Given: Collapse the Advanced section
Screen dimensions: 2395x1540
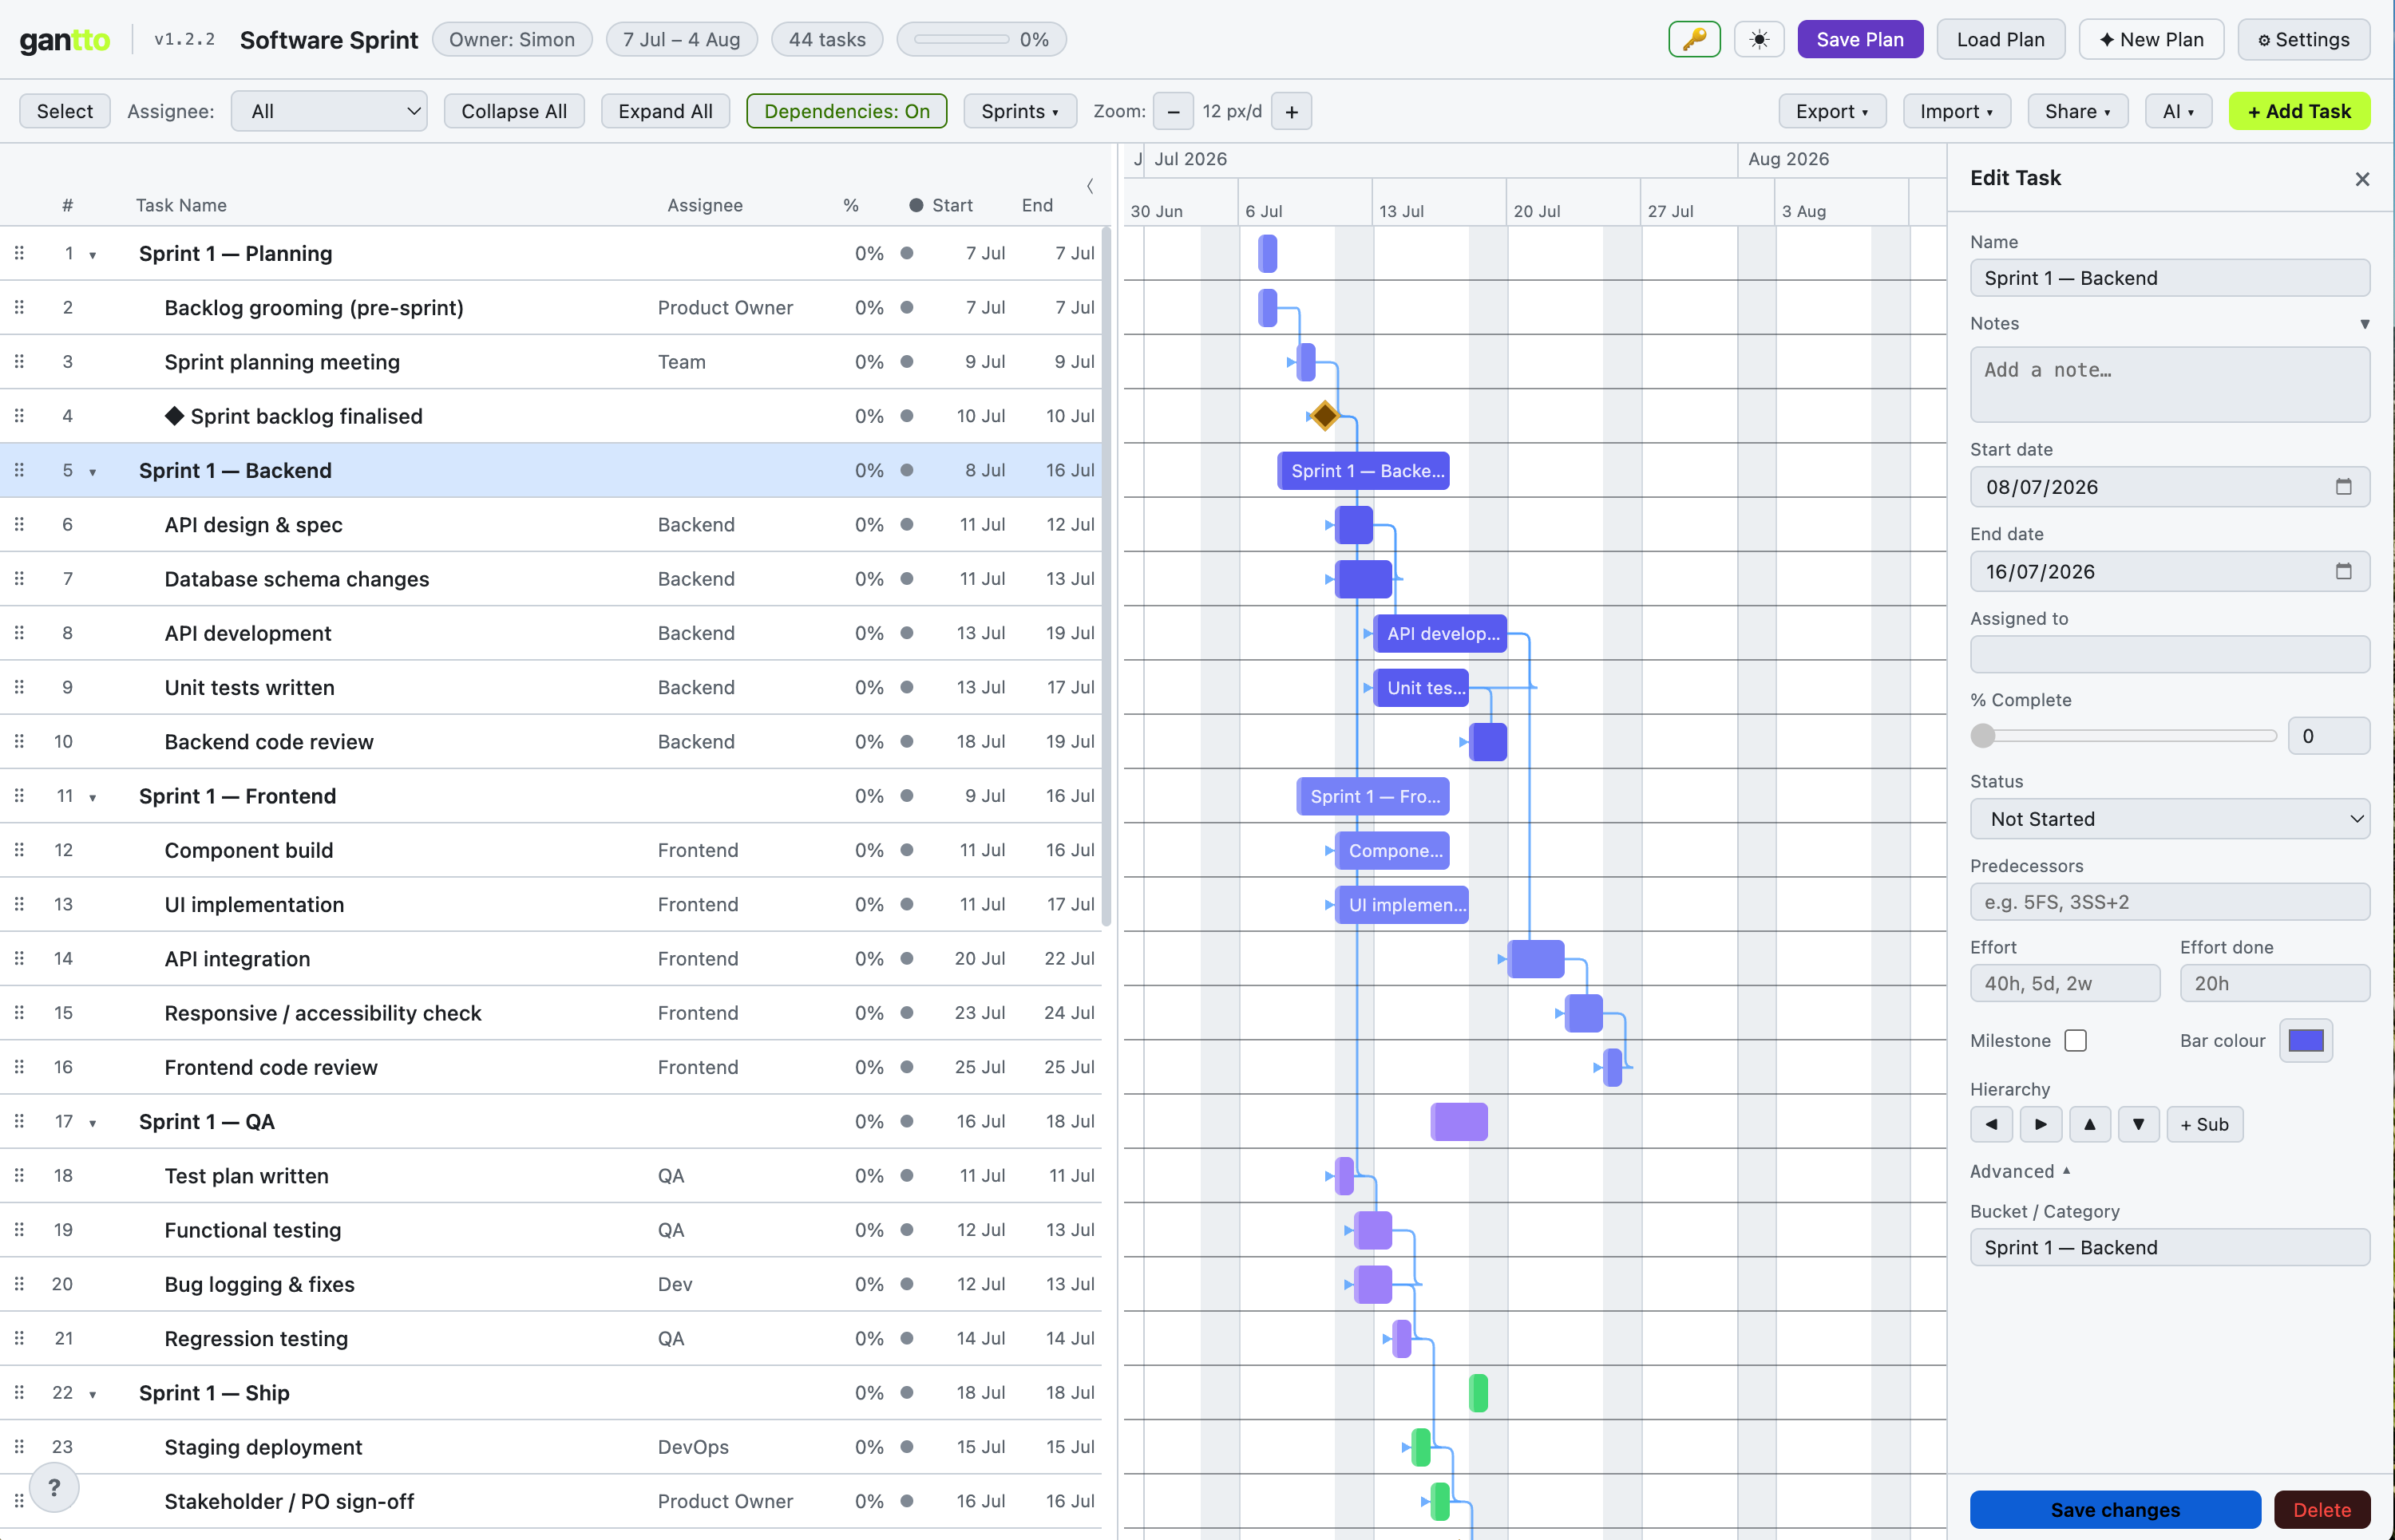Looking at the screenshot, I should tap(2019, 1171).
